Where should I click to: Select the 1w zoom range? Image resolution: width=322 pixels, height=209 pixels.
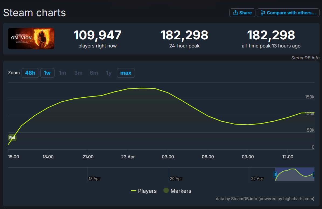click(x=47, y=73)
